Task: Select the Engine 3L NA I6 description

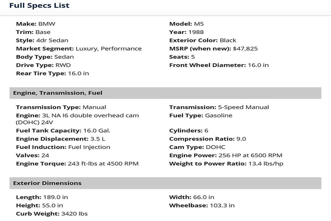Action: pyautogui.click(x=77, y=119)
